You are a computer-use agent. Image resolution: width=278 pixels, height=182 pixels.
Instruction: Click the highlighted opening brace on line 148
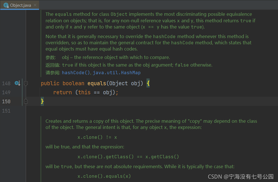click(148, 83)
